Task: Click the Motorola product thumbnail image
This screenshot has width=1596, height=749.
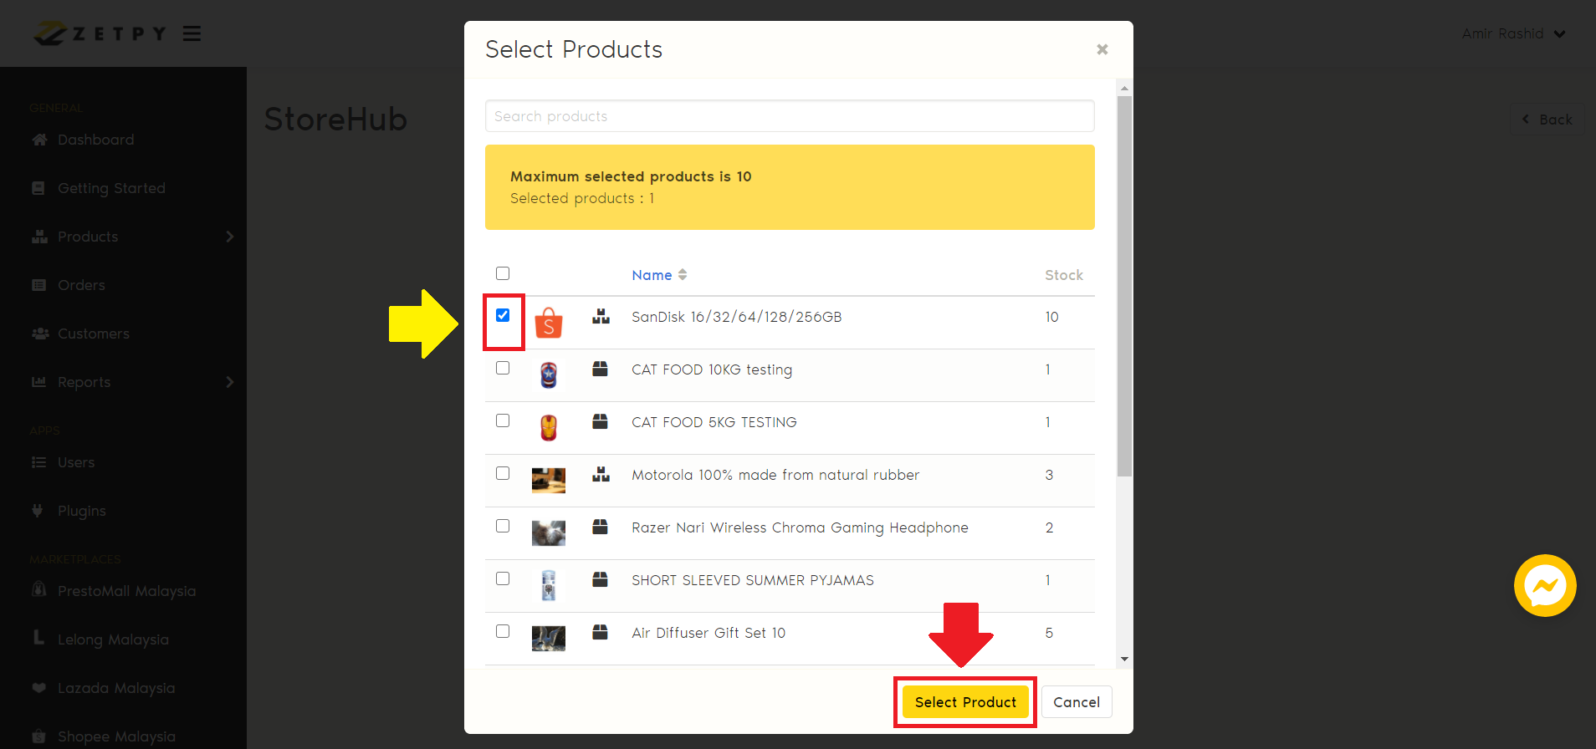Action: (x=549, y=480)
